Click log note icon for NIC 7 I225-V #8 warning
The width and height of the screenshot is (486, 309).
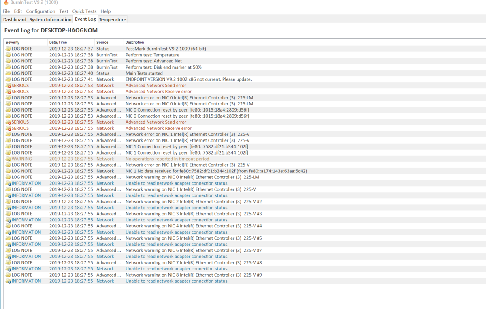click(x=8, y=262)
